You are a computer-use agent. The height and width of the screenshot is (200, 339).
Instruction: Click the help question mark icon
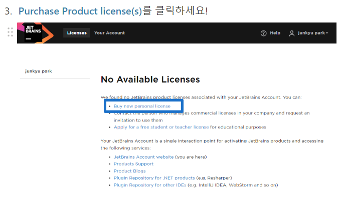pyautogui.click(x=263, y=33)
